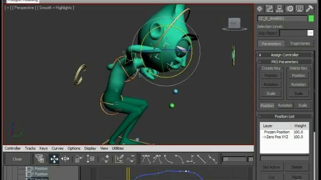Select the Slide Keys tool
This screenshot has width=321, height=180.
(x=65, y=159)
